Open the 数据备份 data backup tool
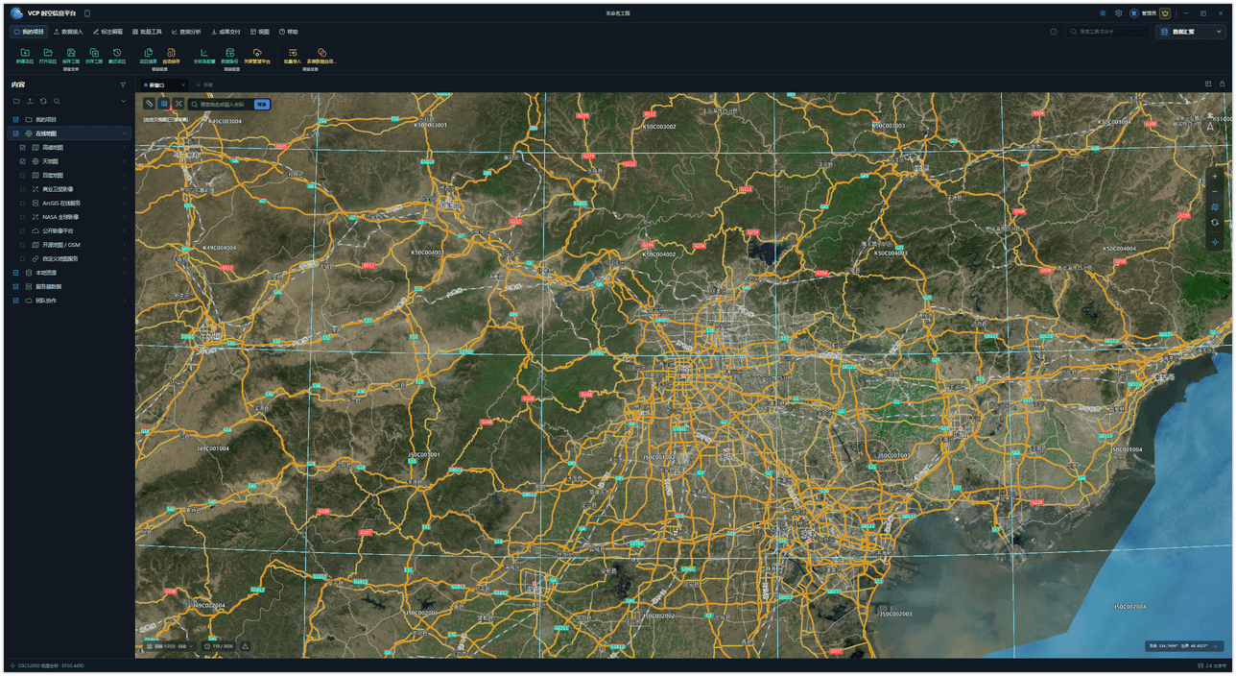This screenshot has width=1236, height=676. tap(230, 55)
